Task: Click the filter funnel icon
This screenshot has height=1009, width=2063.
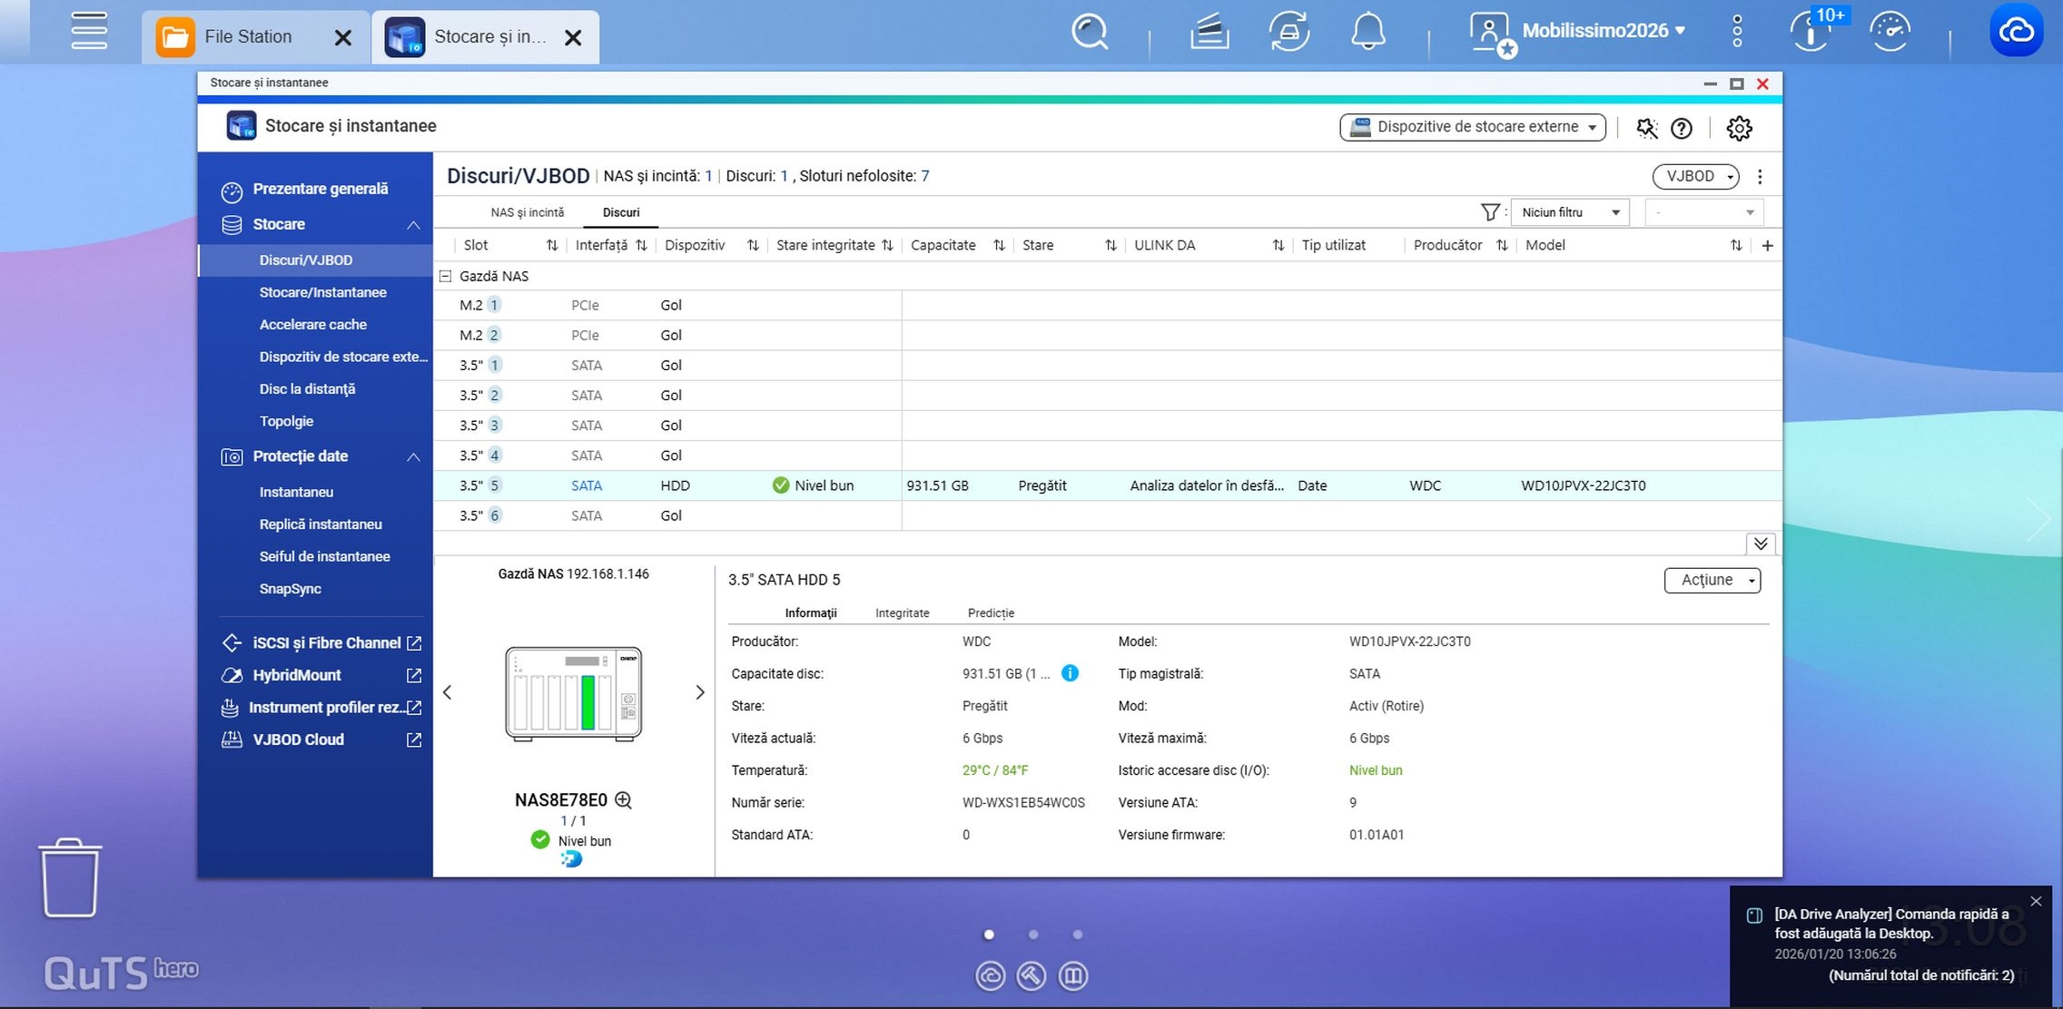Action: coord(1489,212)
